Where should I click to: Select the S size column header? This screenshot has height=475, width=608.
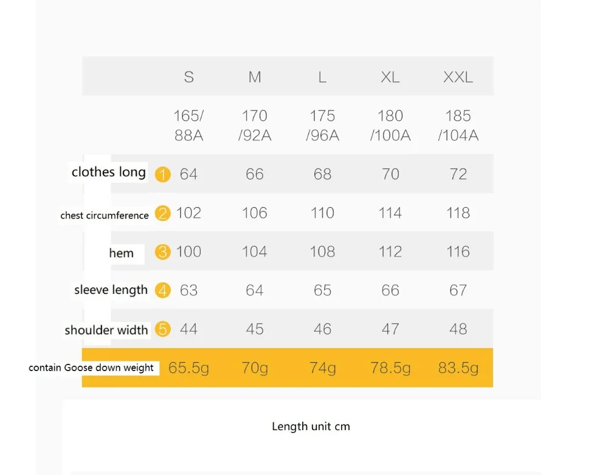tap(189, 77)
